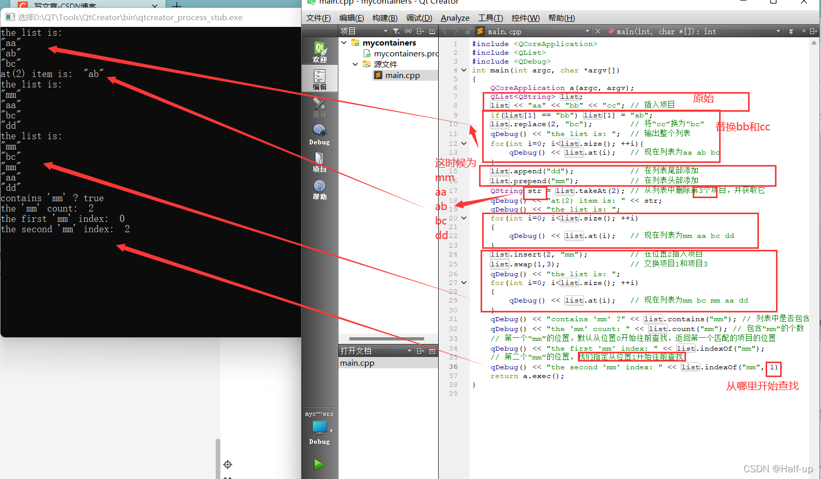Screen dimensions: 821x479
Task: Open the 工具(T) menu
Action: [490, 18]
